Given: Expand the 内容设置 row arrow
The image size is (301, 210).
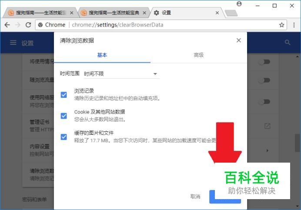Looking at the screenshot, I should [x=267, y=150].
